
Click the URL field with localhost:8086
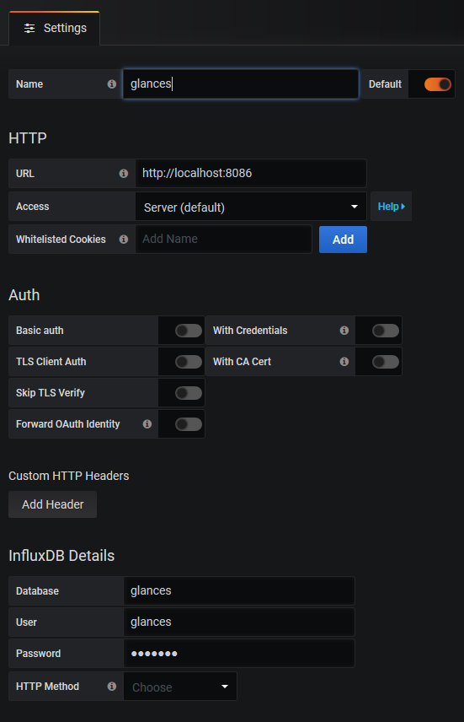[251, 173]
